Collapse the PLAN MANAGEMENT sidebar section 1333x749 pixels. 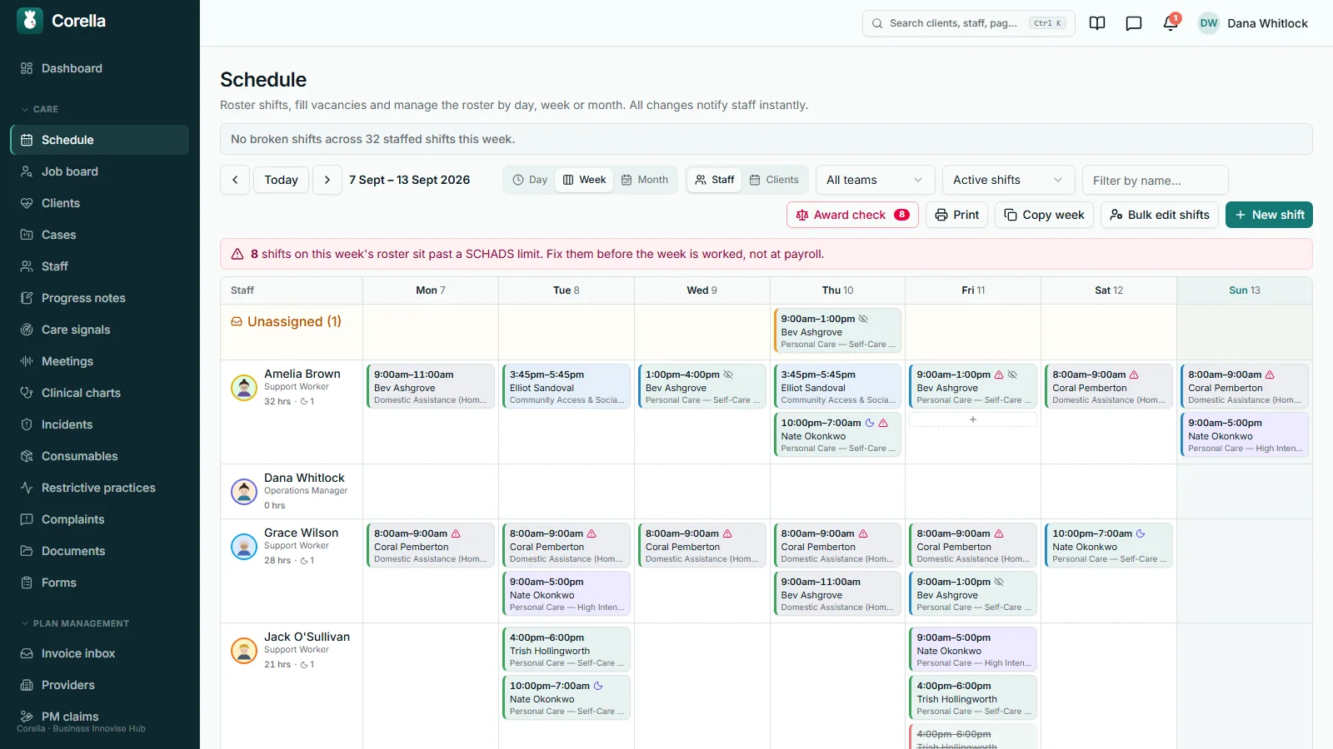75,623
